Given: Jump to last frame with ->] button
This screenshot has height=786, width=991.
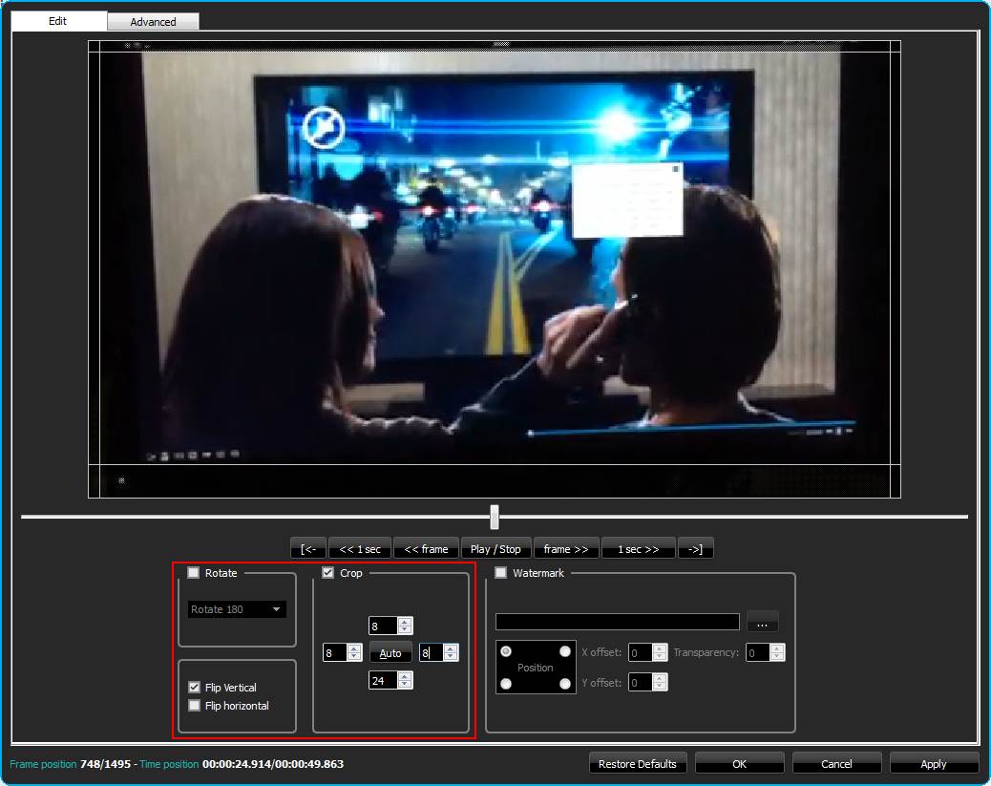Looking at the screenshot, I should coord(695,549).
